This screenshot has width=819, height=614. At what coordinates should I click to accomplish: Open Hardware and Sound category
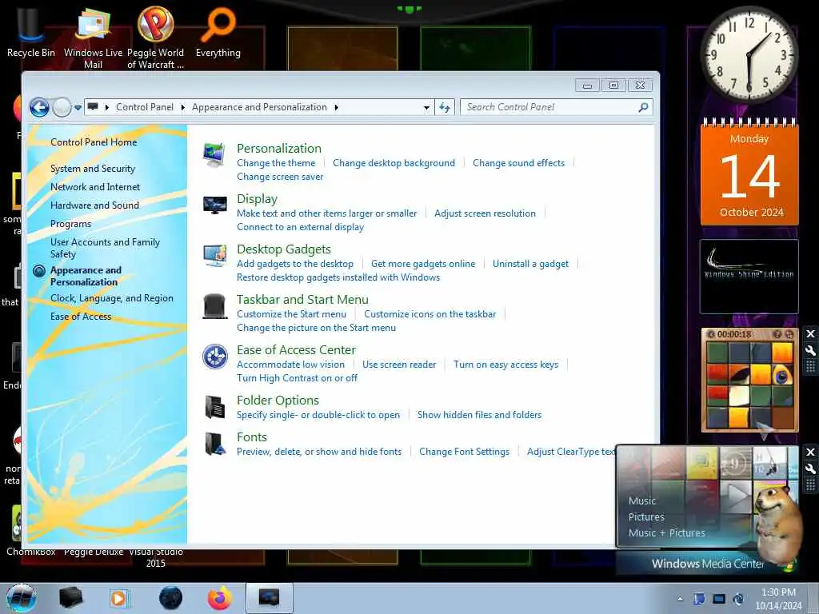(94, 205)
